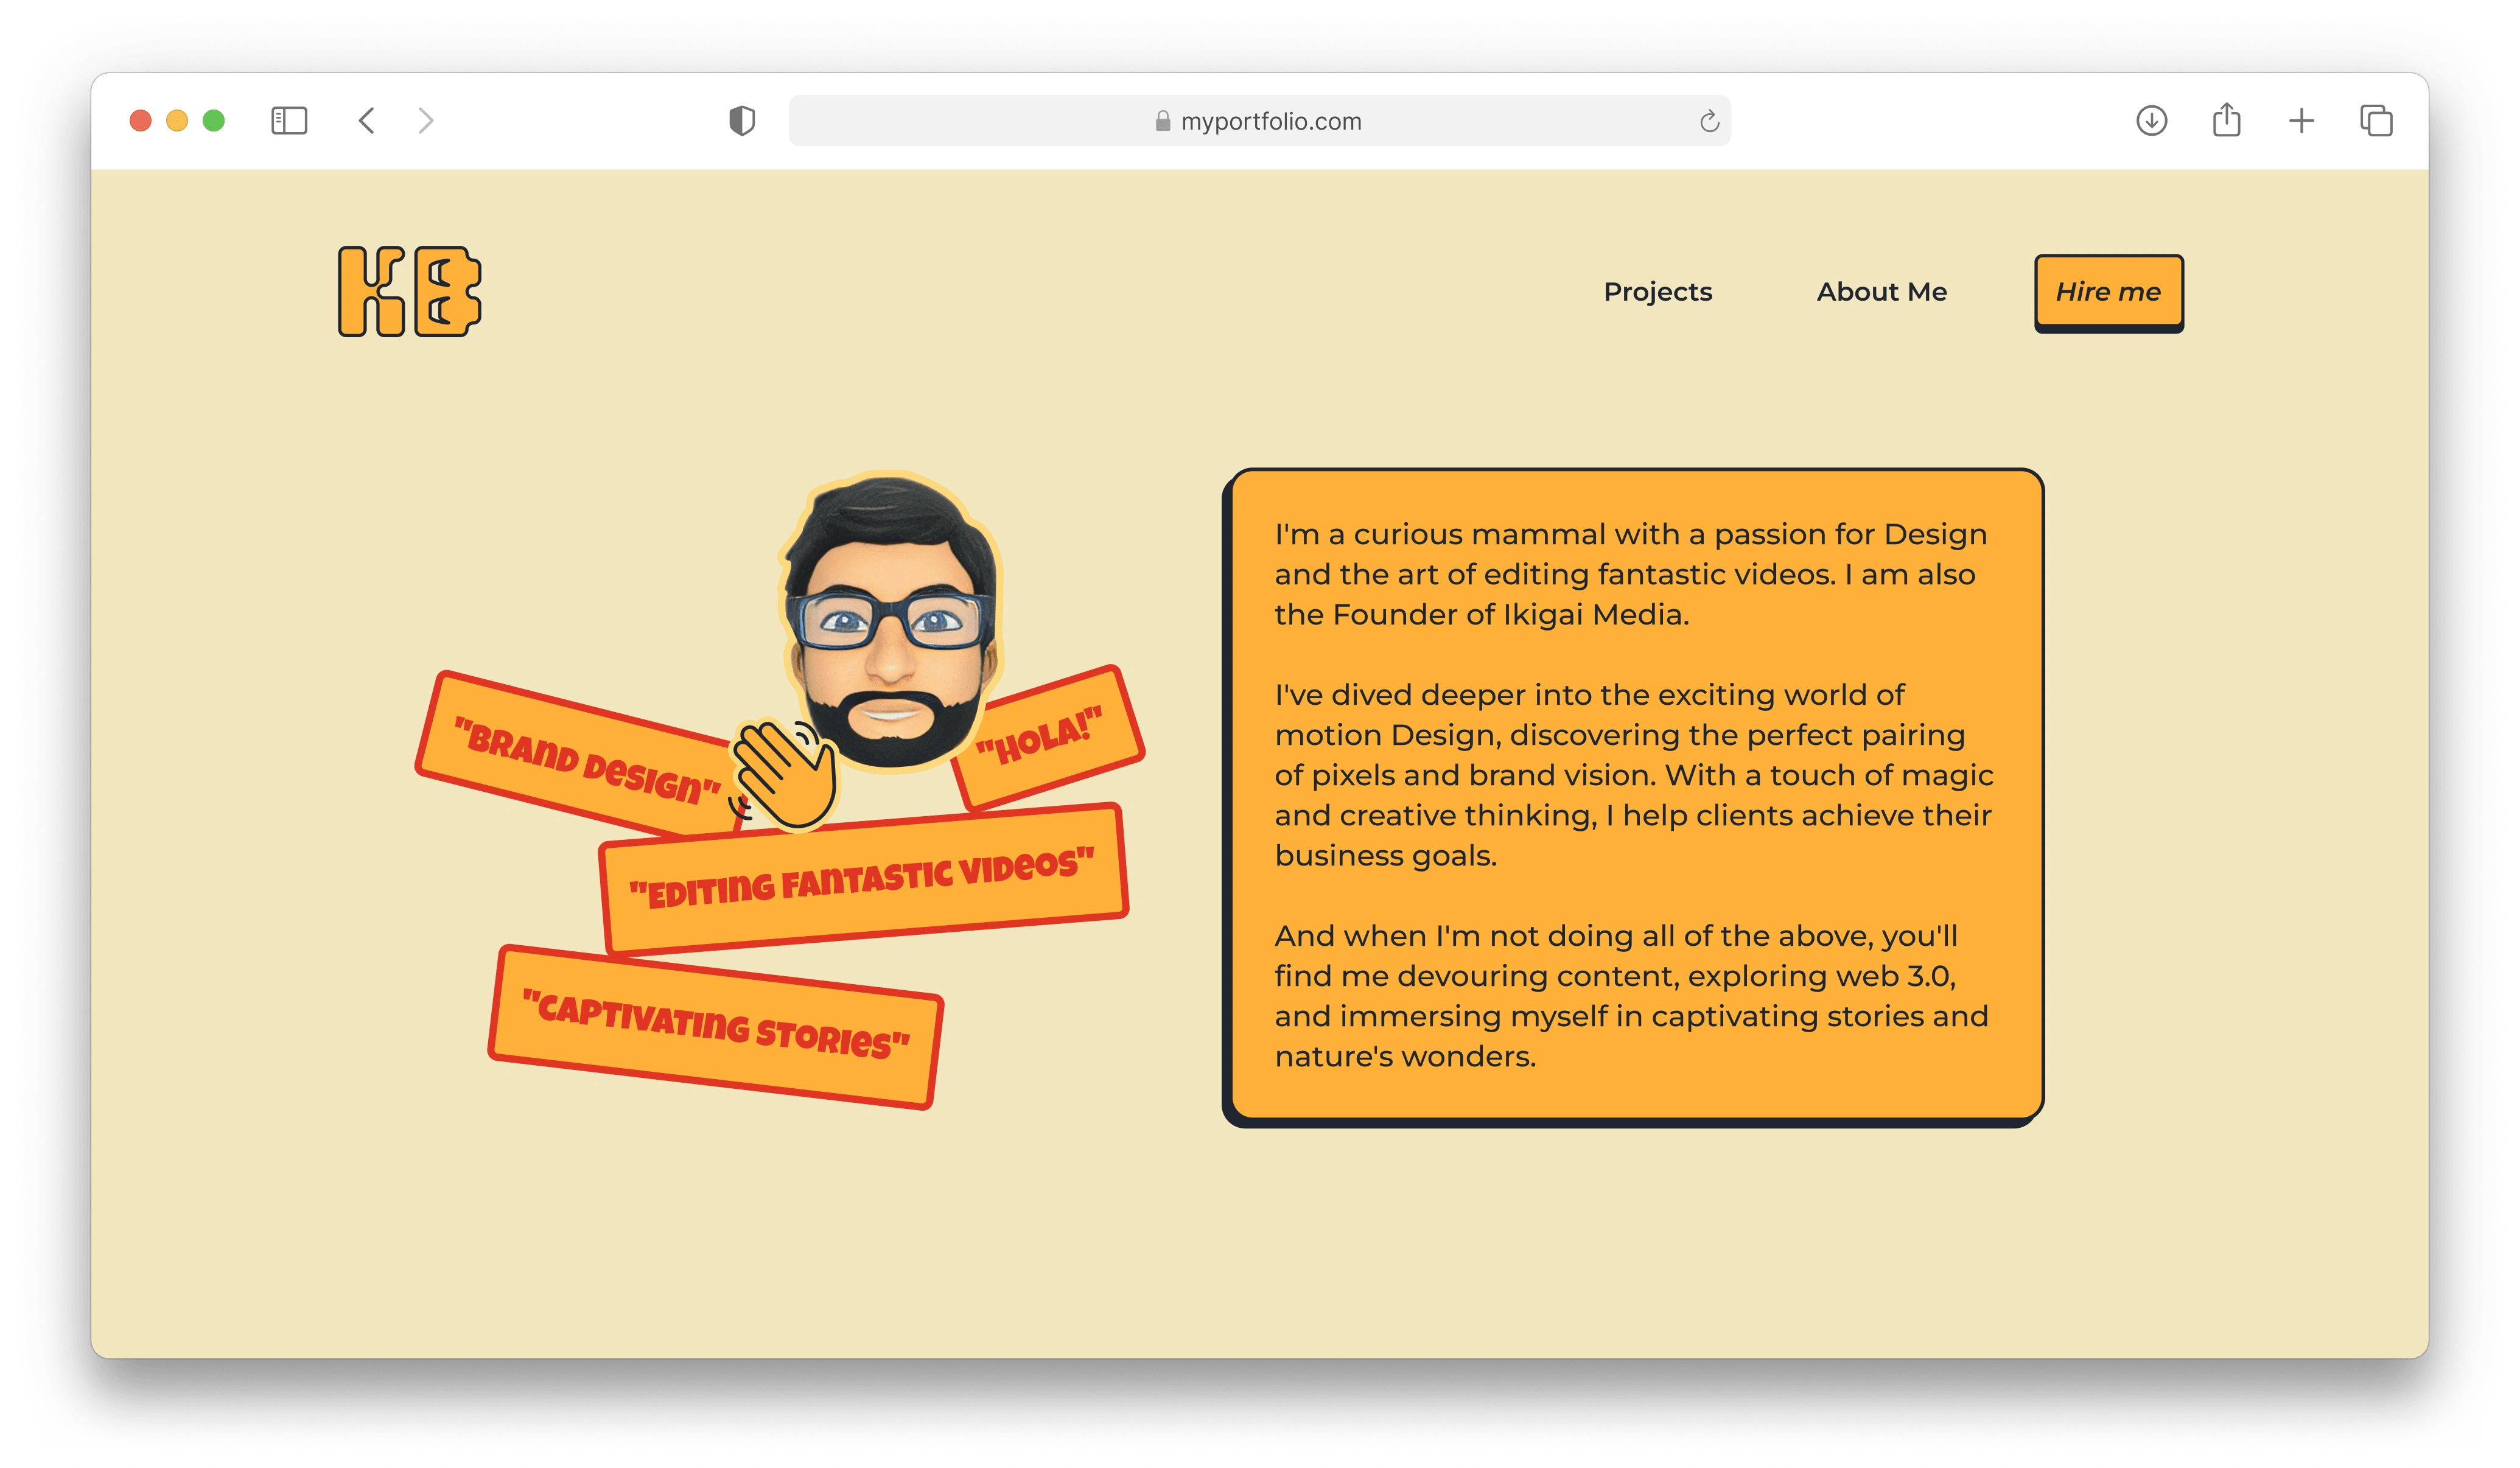Close the window with red button
Viewport: 2520px width, 1468px height.
(141, 121)
